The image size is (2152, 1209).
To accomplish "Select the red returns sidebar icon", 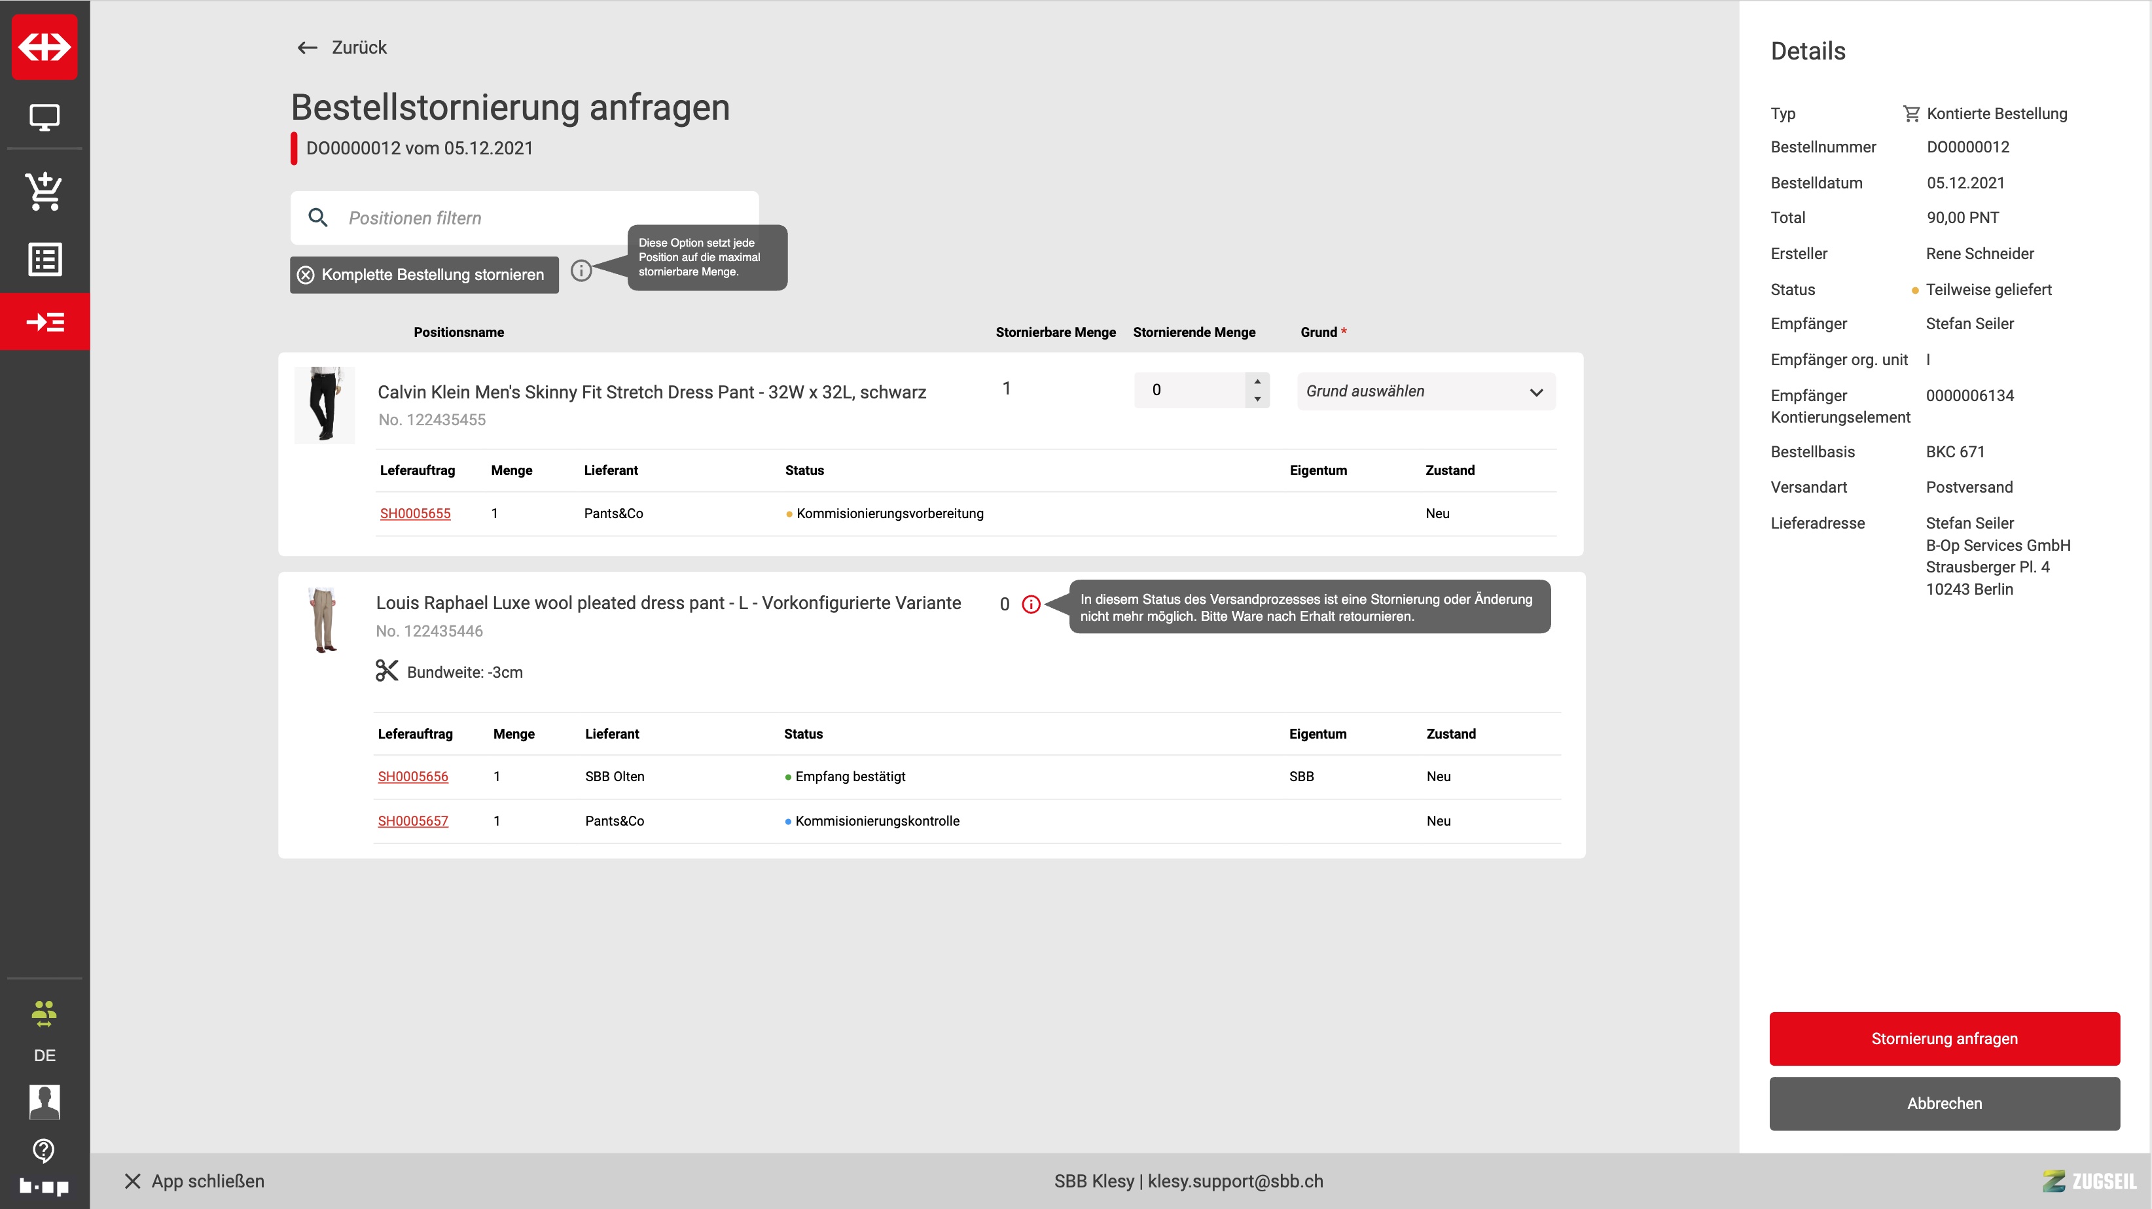I will (45, 321).
